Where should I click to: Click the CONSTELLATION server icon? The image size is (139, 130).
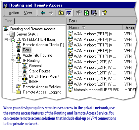pyautogui.click(x=13, y=39)
